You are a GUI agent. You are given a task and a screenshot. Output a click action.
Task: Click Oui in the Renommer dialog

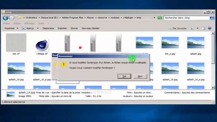124,76
